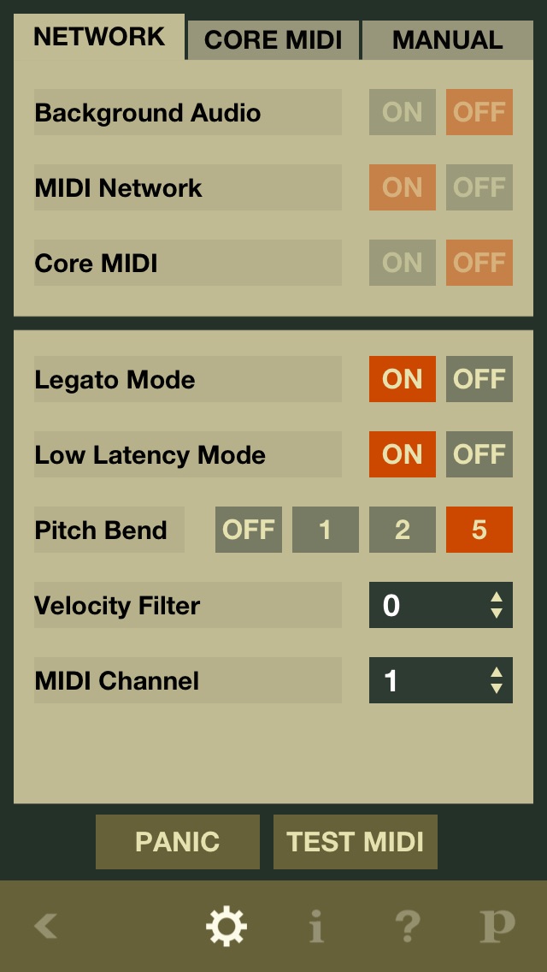Turn MIDI Network OFF
This screenshot has height=972, width=547.
pos(479,187)
